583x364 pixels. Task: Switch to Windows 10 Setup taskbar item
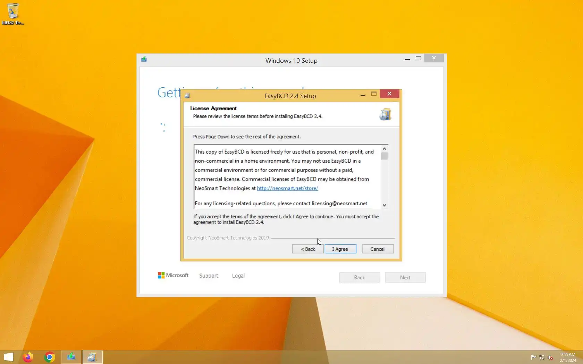coord(71,357)
